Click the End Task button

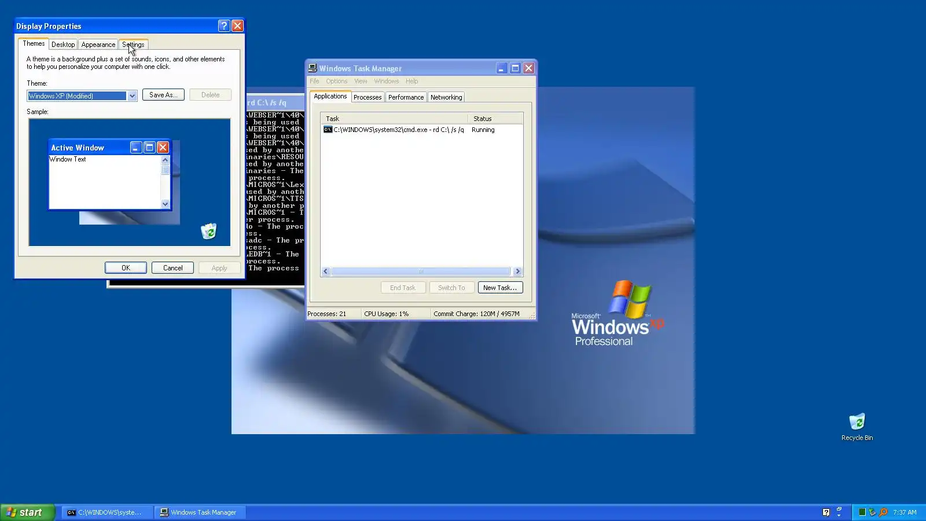click(403, 288)
